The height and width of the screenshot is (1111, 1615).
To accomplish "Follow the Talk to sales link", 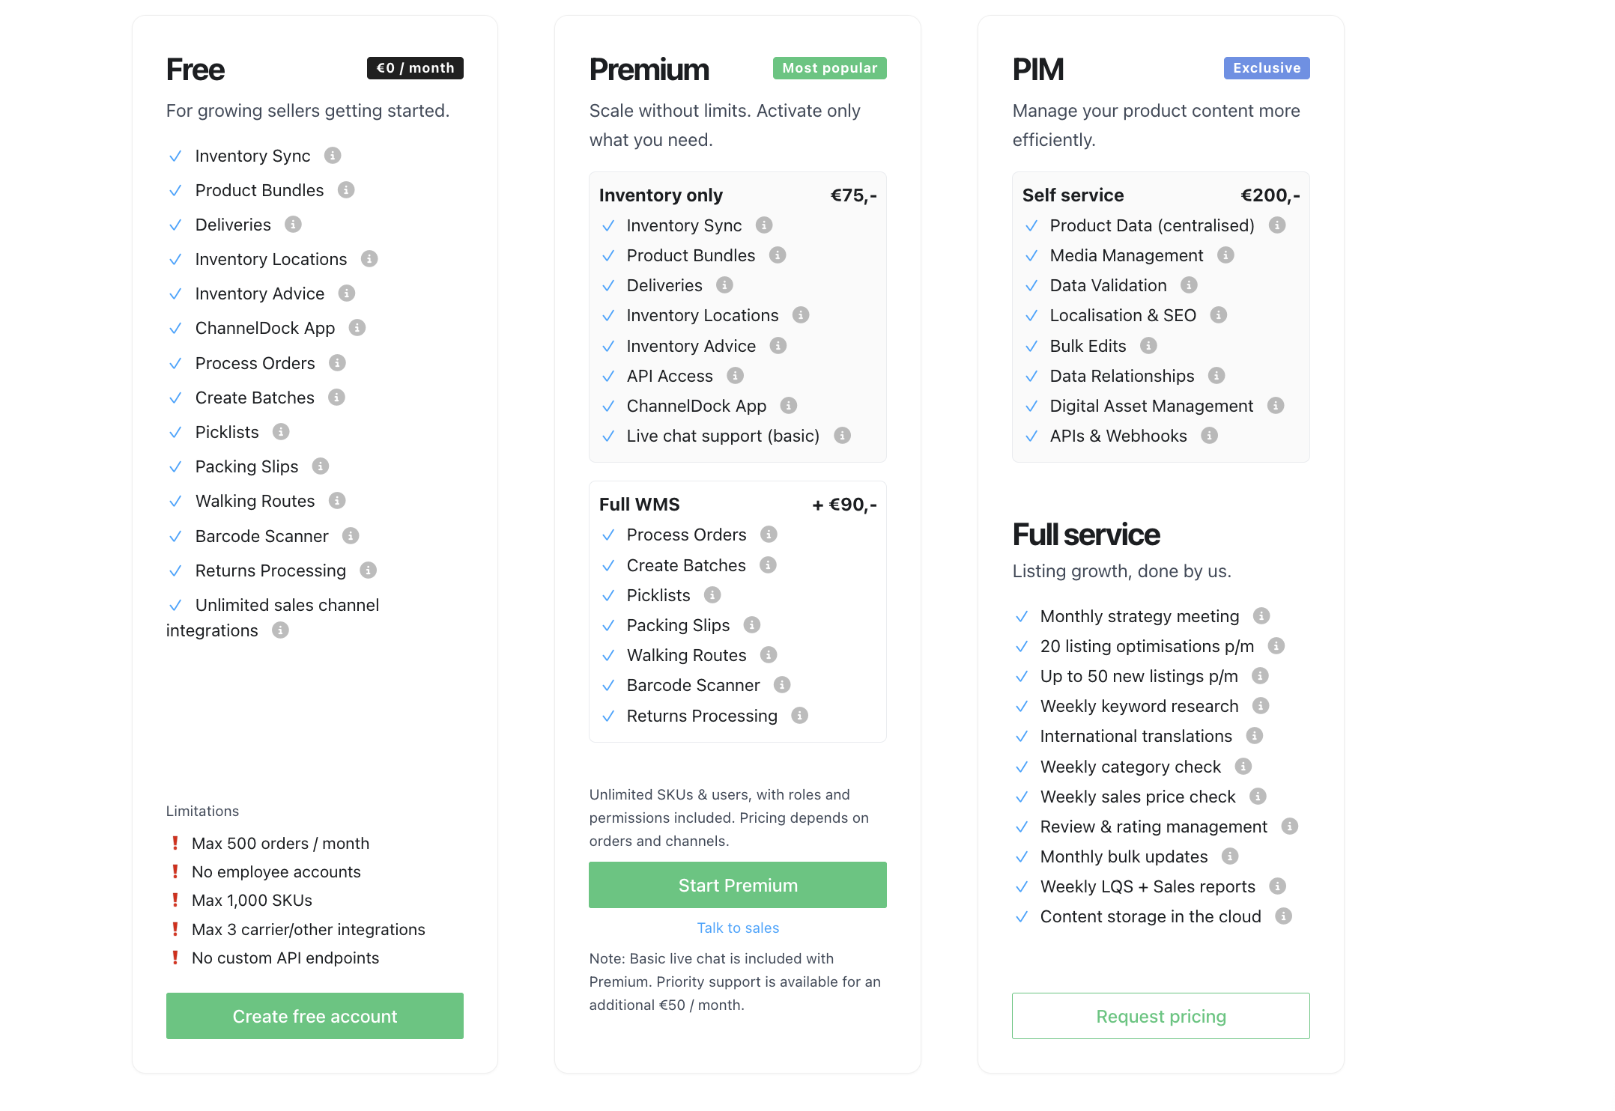I will [x=738, y=928].
